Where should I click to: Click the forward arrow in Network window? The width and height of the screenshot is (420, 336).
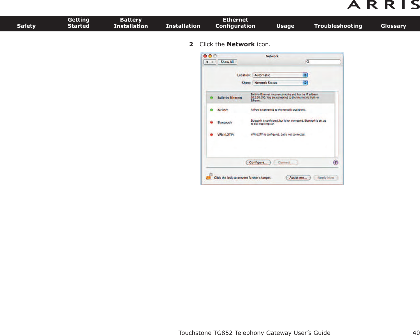tap(213, 62)
